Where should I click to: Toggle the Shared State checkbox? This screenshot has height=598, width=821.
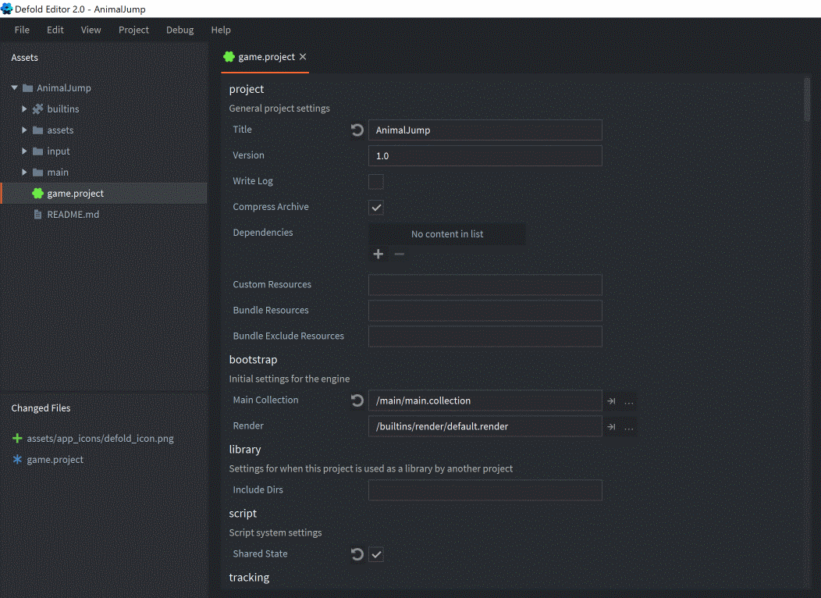(376, 554)
